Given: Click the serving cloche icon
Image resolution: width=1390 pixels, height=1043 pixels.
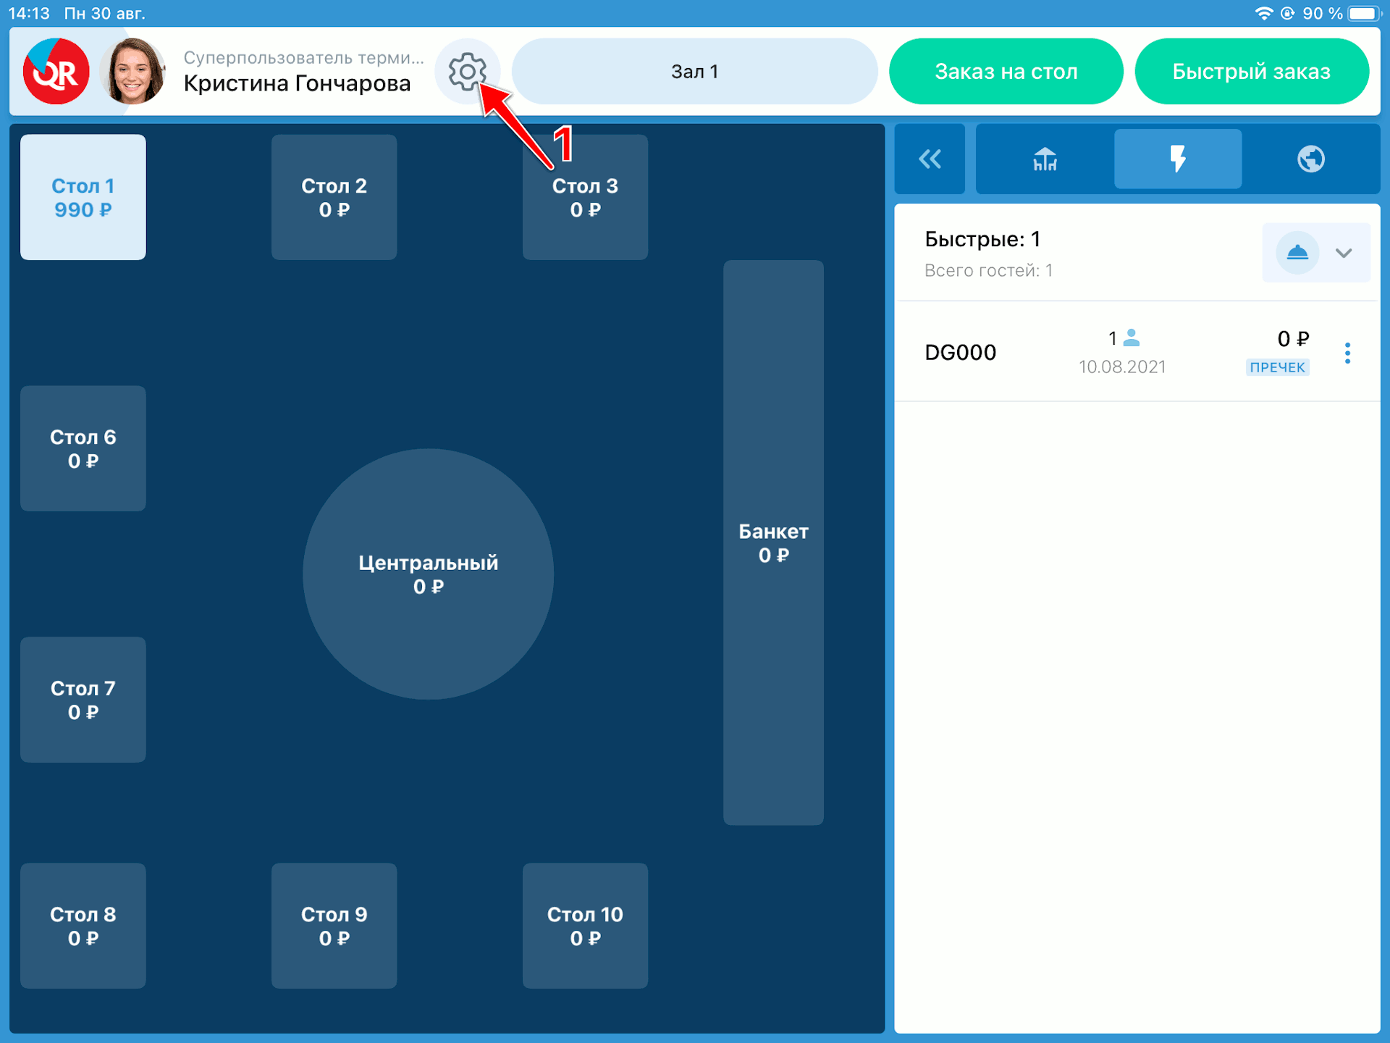Looking at the screenshot, I should [1297, 253].
